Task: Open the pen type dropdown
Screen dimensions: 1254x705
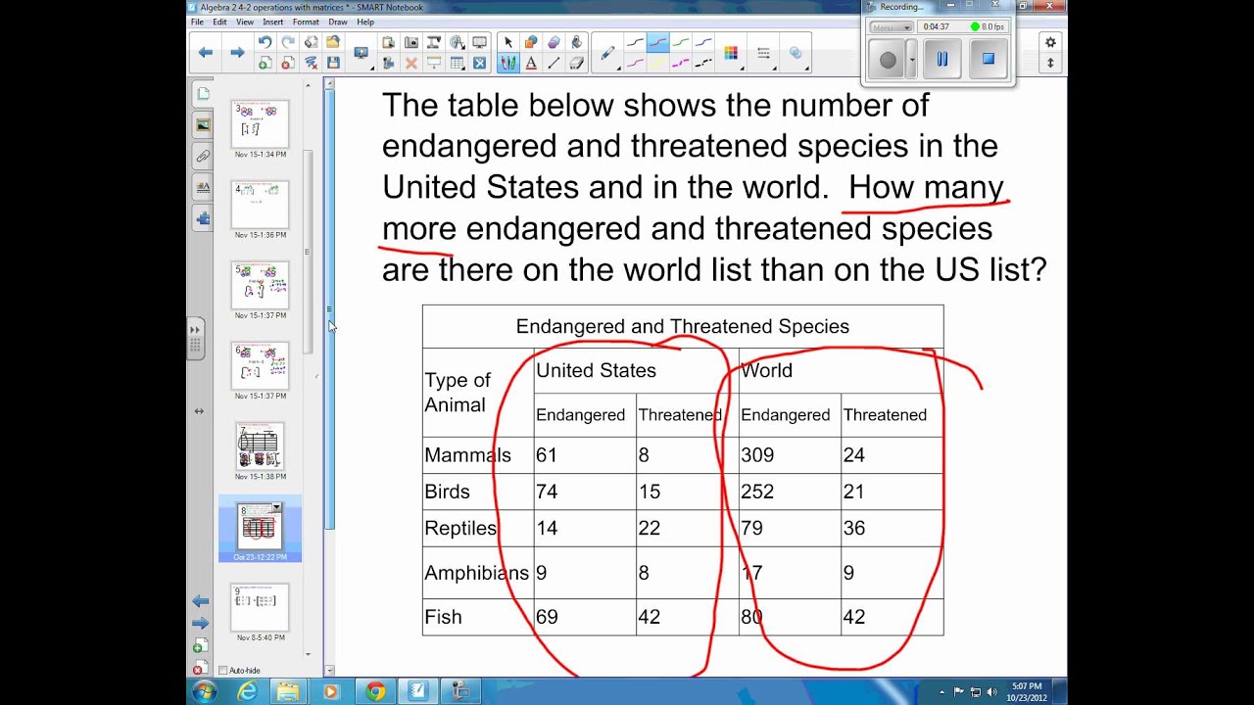Action: pos(608,53)
